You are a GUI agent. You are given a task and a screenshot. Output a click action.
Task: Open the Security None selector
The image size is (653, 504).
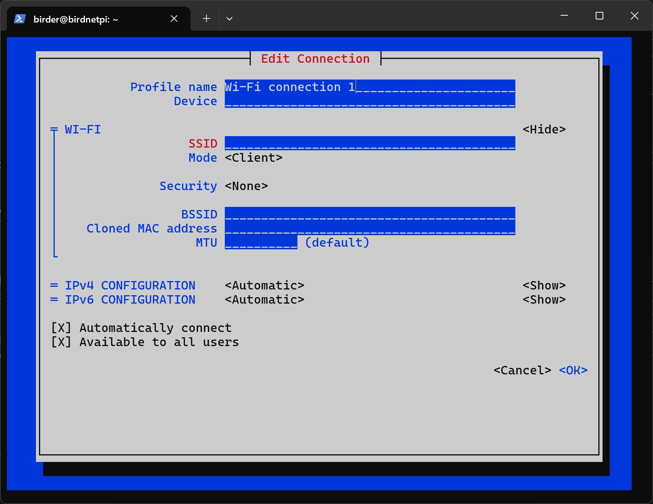[246, 186]
